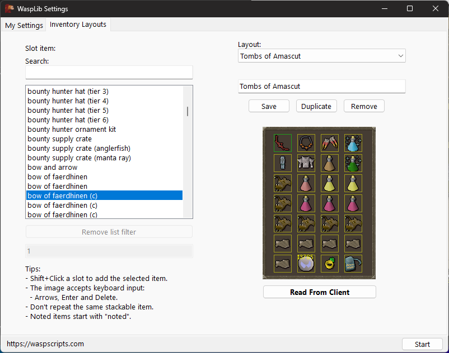Select bow of faerdhinen (c) in the item list
The image size is (449, 353).
click(62, 195)
